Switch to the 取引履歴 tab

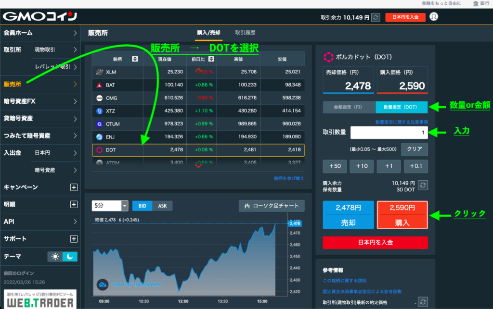click(245, 33)
